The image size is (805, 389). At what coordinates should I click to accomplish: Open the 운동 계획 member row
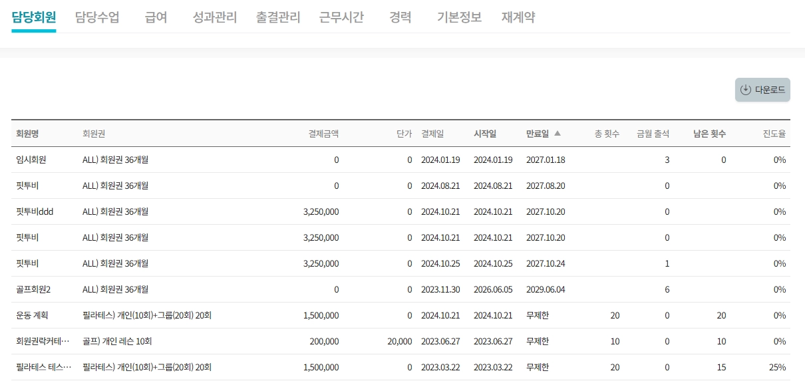click(32, 315)
